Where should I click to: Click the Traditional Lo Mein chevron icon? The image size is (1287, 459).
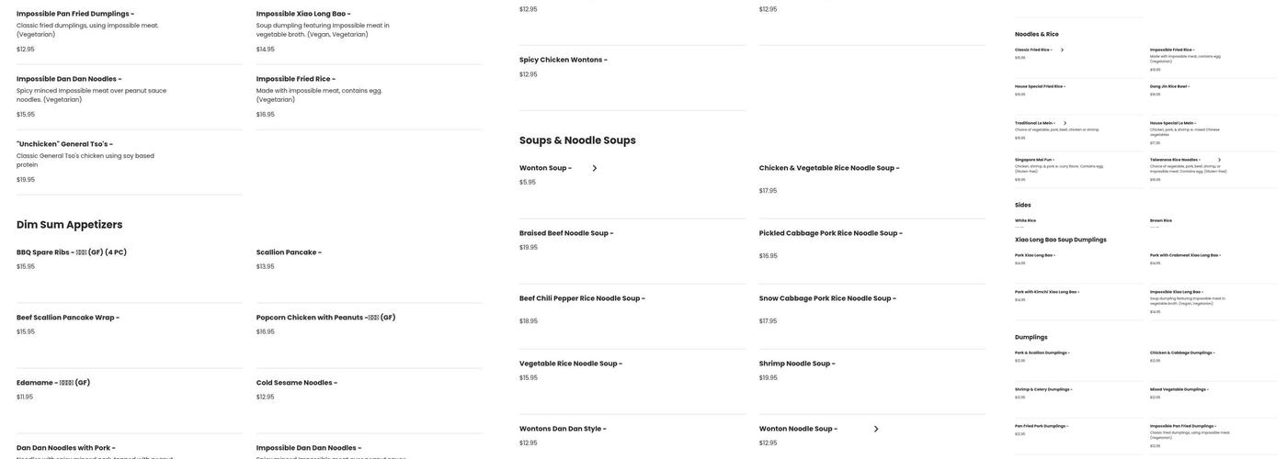[x=1065, y=123]
